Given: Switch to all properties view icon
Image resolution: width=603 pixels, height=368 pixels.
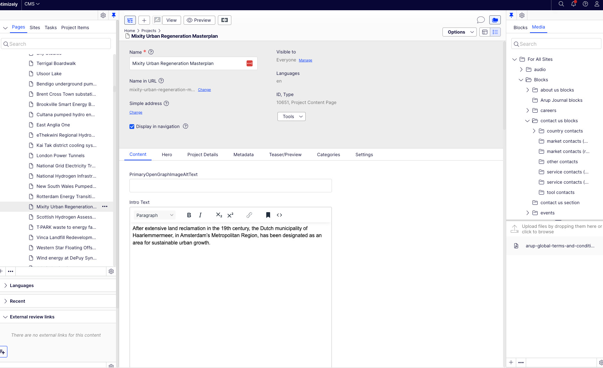Looking at the screenshot, I should 495,32.
